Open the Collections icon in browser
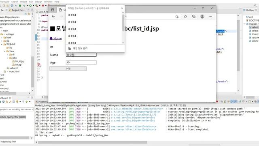259x146 pixels. (194, 16)
